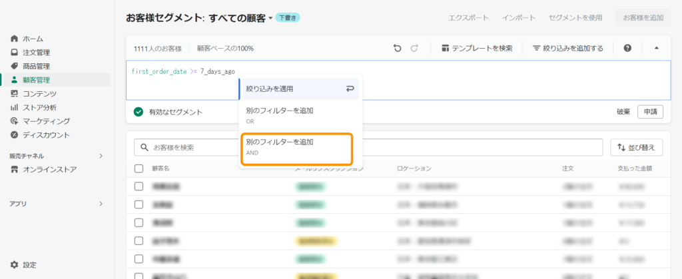Screen dimensions: 682x279
Task: Expand the すべての顧客 segment dropdown arrow
Action: [x=270, y=19]
